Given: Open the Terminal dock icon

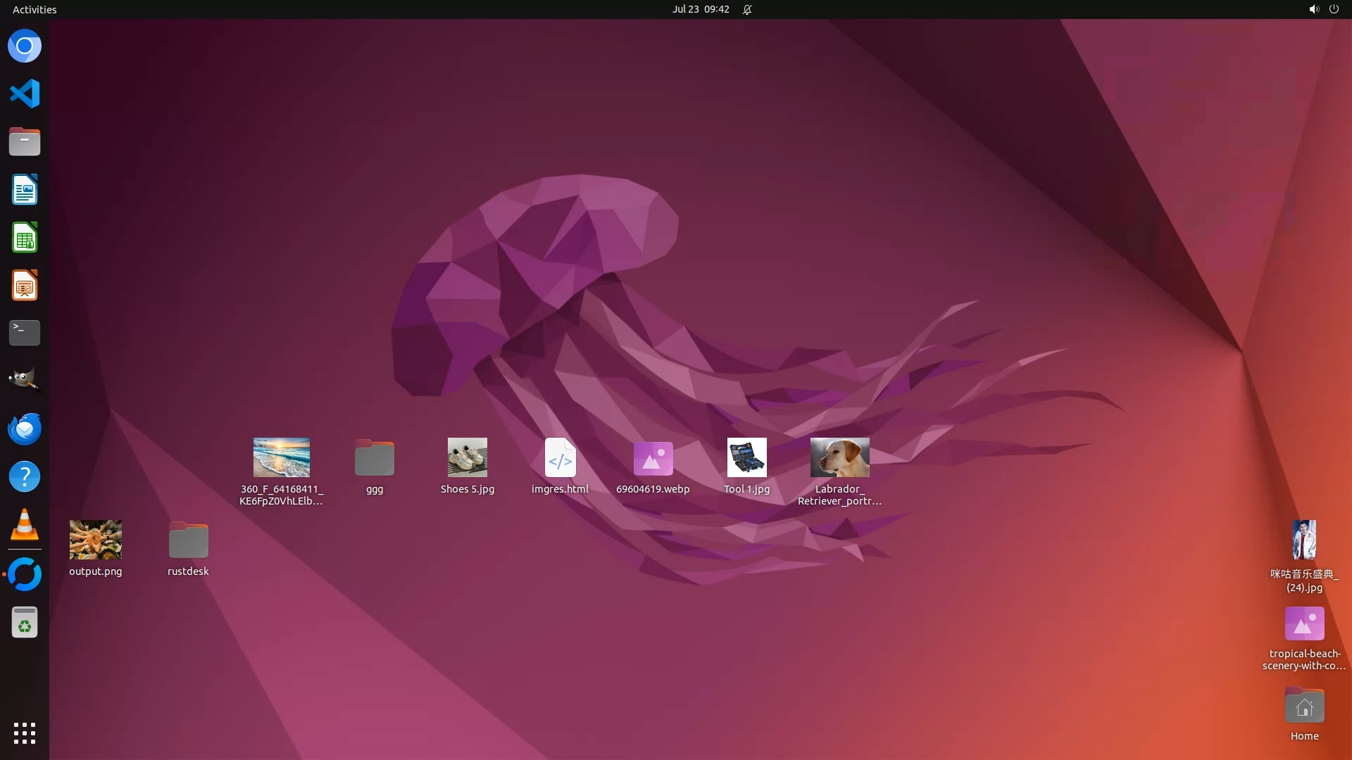Looking at the screenshot, I should (25, 333).
